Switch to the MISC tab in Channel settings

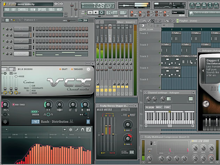[159, 107]
